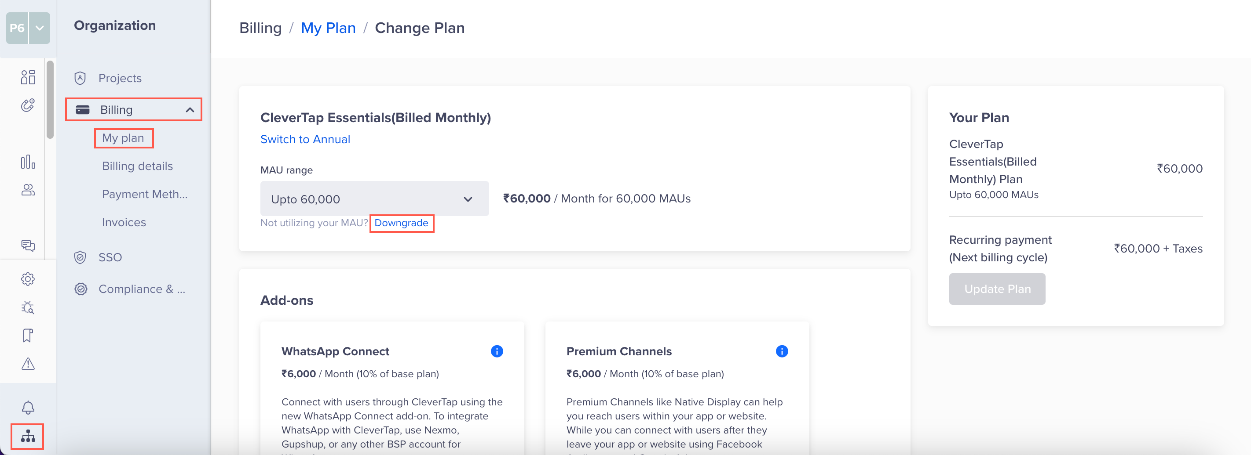Screen dimensions: 1251x455
Task: Click the '₹60,000 / Month for 60,000 MAUs' text
Action: (x=597, y=199)
